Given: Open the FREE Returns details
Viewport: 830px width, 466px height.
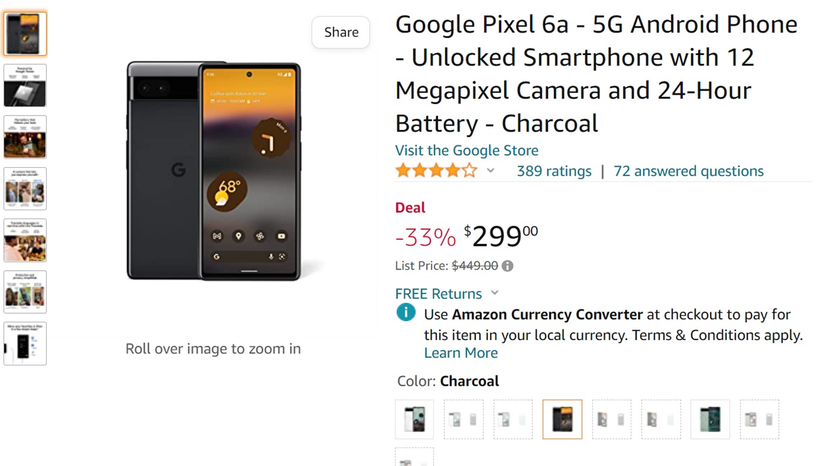Looking at the screenshot, I should pyautogui.click(x=439, y=294).
